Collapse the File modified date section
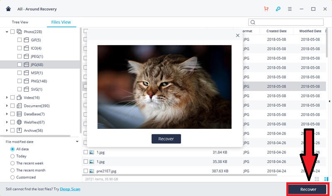Image resolution: width=332 pixels, height=196 pixels. [77, 142]
